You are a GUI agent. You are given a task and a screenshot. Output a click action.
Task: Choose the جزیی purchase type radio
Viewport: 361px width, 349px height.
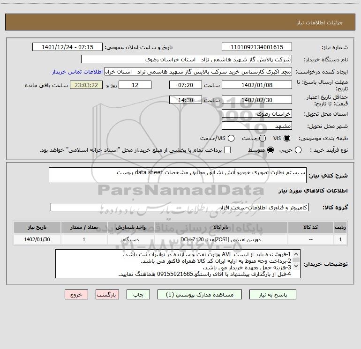298,150
